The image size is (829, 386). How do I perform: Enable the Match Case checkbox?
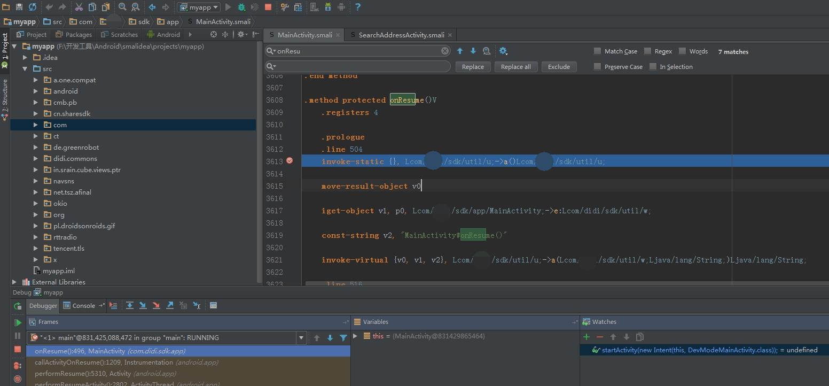pos(597,51)
